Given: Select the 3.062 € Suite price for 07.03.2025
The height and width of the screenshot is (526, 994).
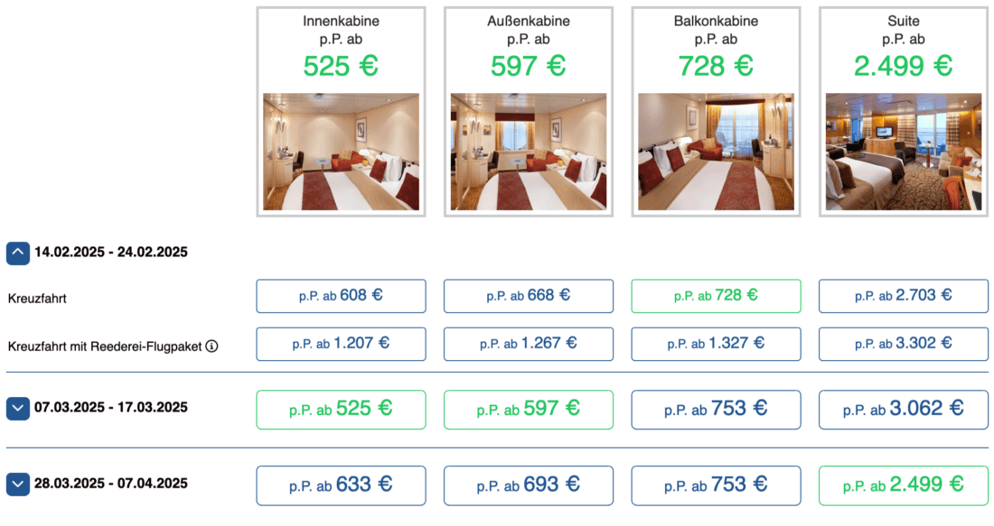Looking at the screenshot, I should [904, 409].
